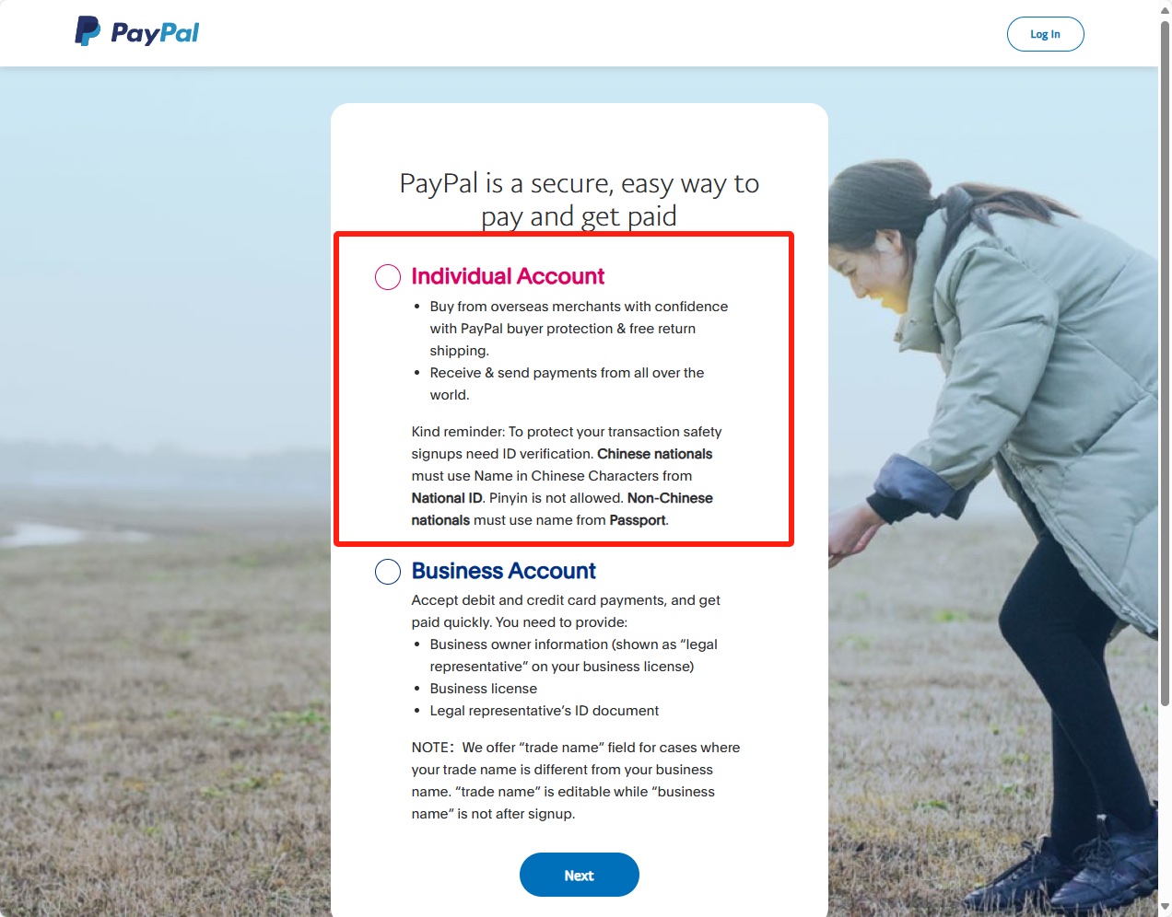Click the blue Next button
Image resolution: width=1172 pixels, height=917 pixels.
pyautogui.click(x=580, y=875)
